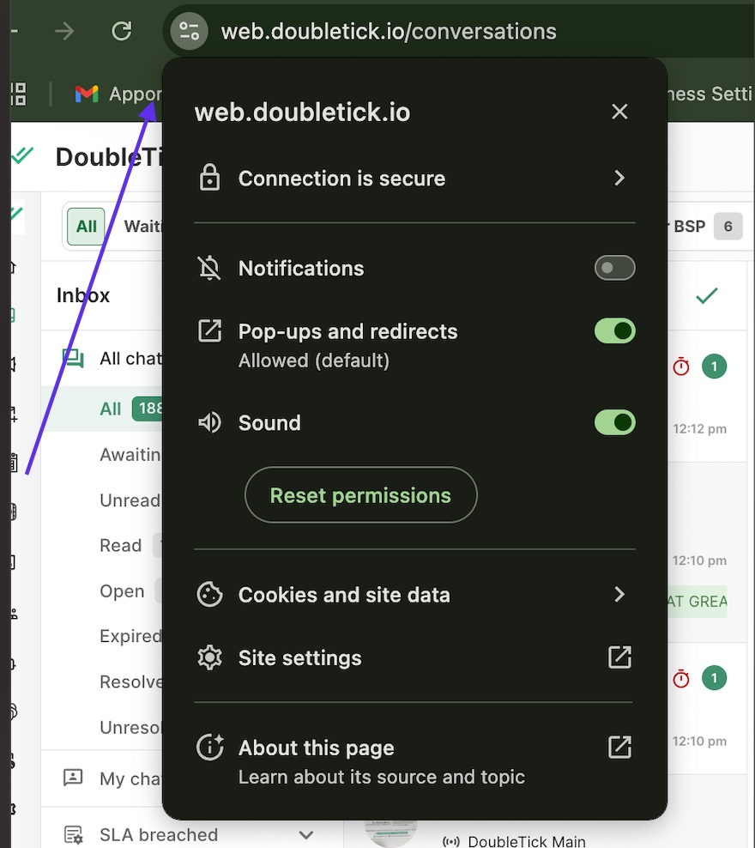Open external Site settings link icon
Viewport: 755px width, 848px height.
(x=619, y=658)
